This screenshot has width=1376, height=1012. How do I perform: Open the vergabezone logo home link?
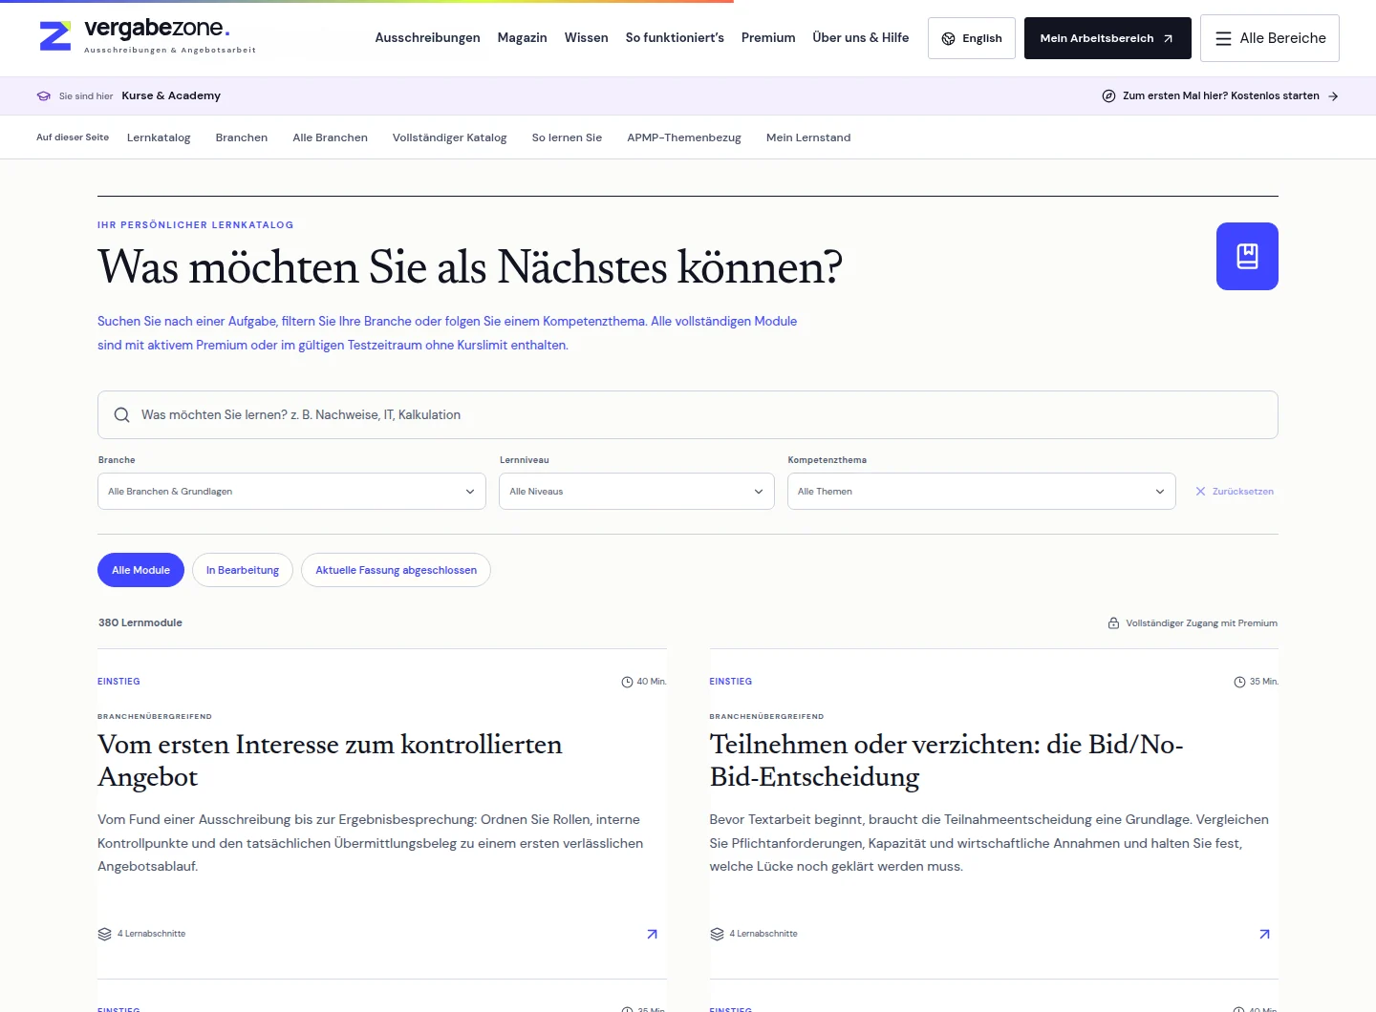(147, 36)
